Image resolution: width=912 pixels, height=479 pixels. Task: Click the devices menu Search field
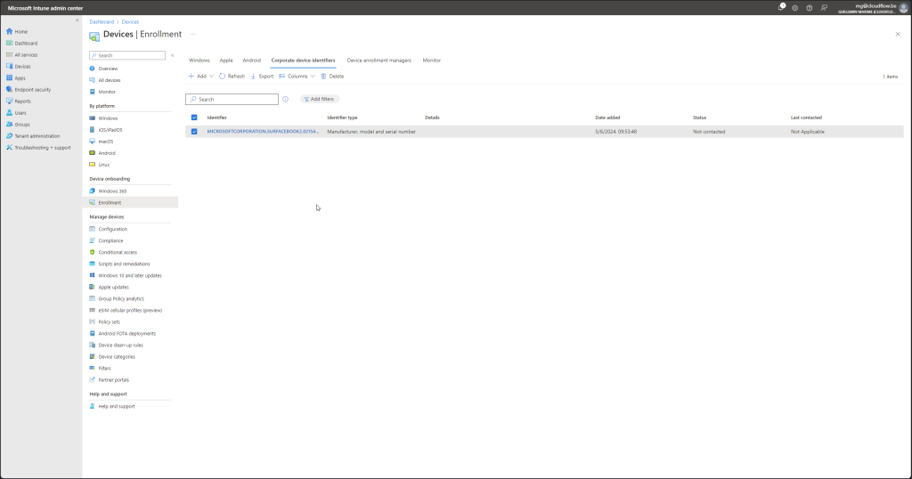coord(127,55)
